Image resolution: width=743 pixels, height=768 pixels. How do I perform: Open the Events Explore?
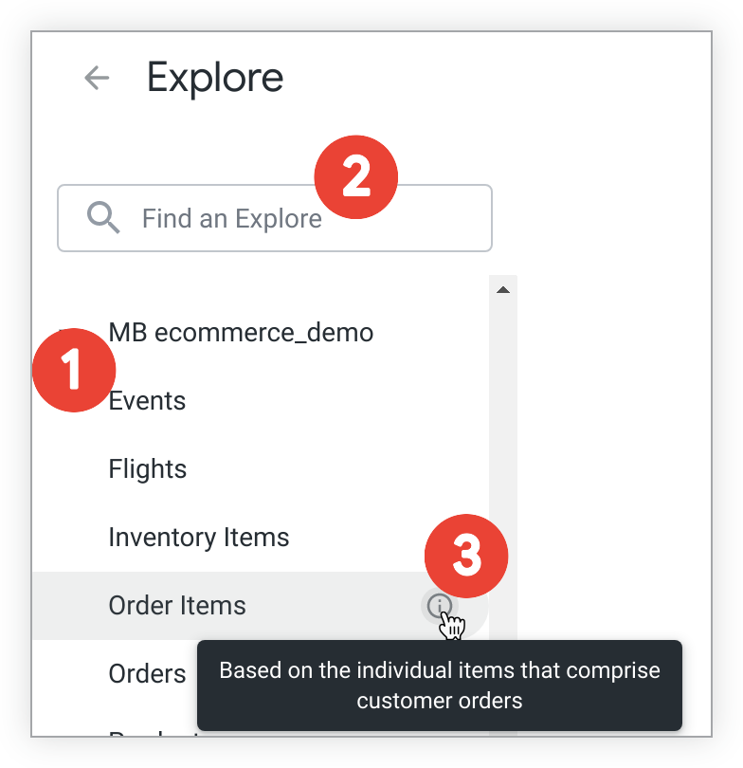click(x=147, y=401)
